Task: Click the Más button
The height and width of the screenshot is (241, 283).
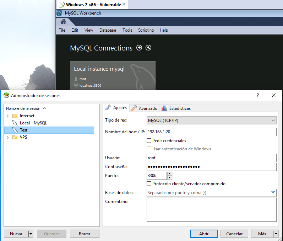Action: click(x=262, y=234)
